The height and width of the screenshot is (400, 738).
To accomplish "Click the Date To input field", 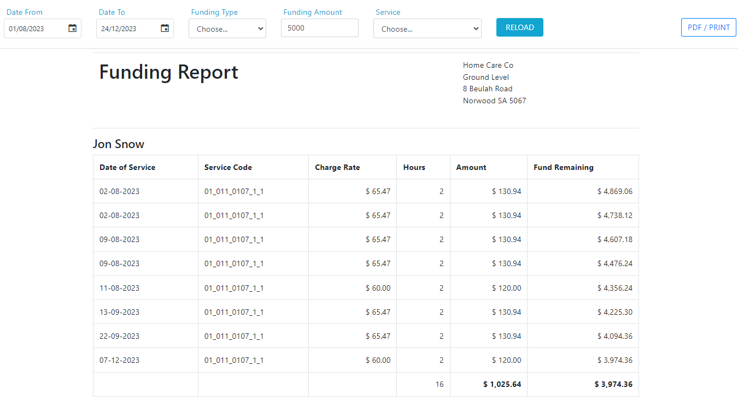I will tap(135, 28).
